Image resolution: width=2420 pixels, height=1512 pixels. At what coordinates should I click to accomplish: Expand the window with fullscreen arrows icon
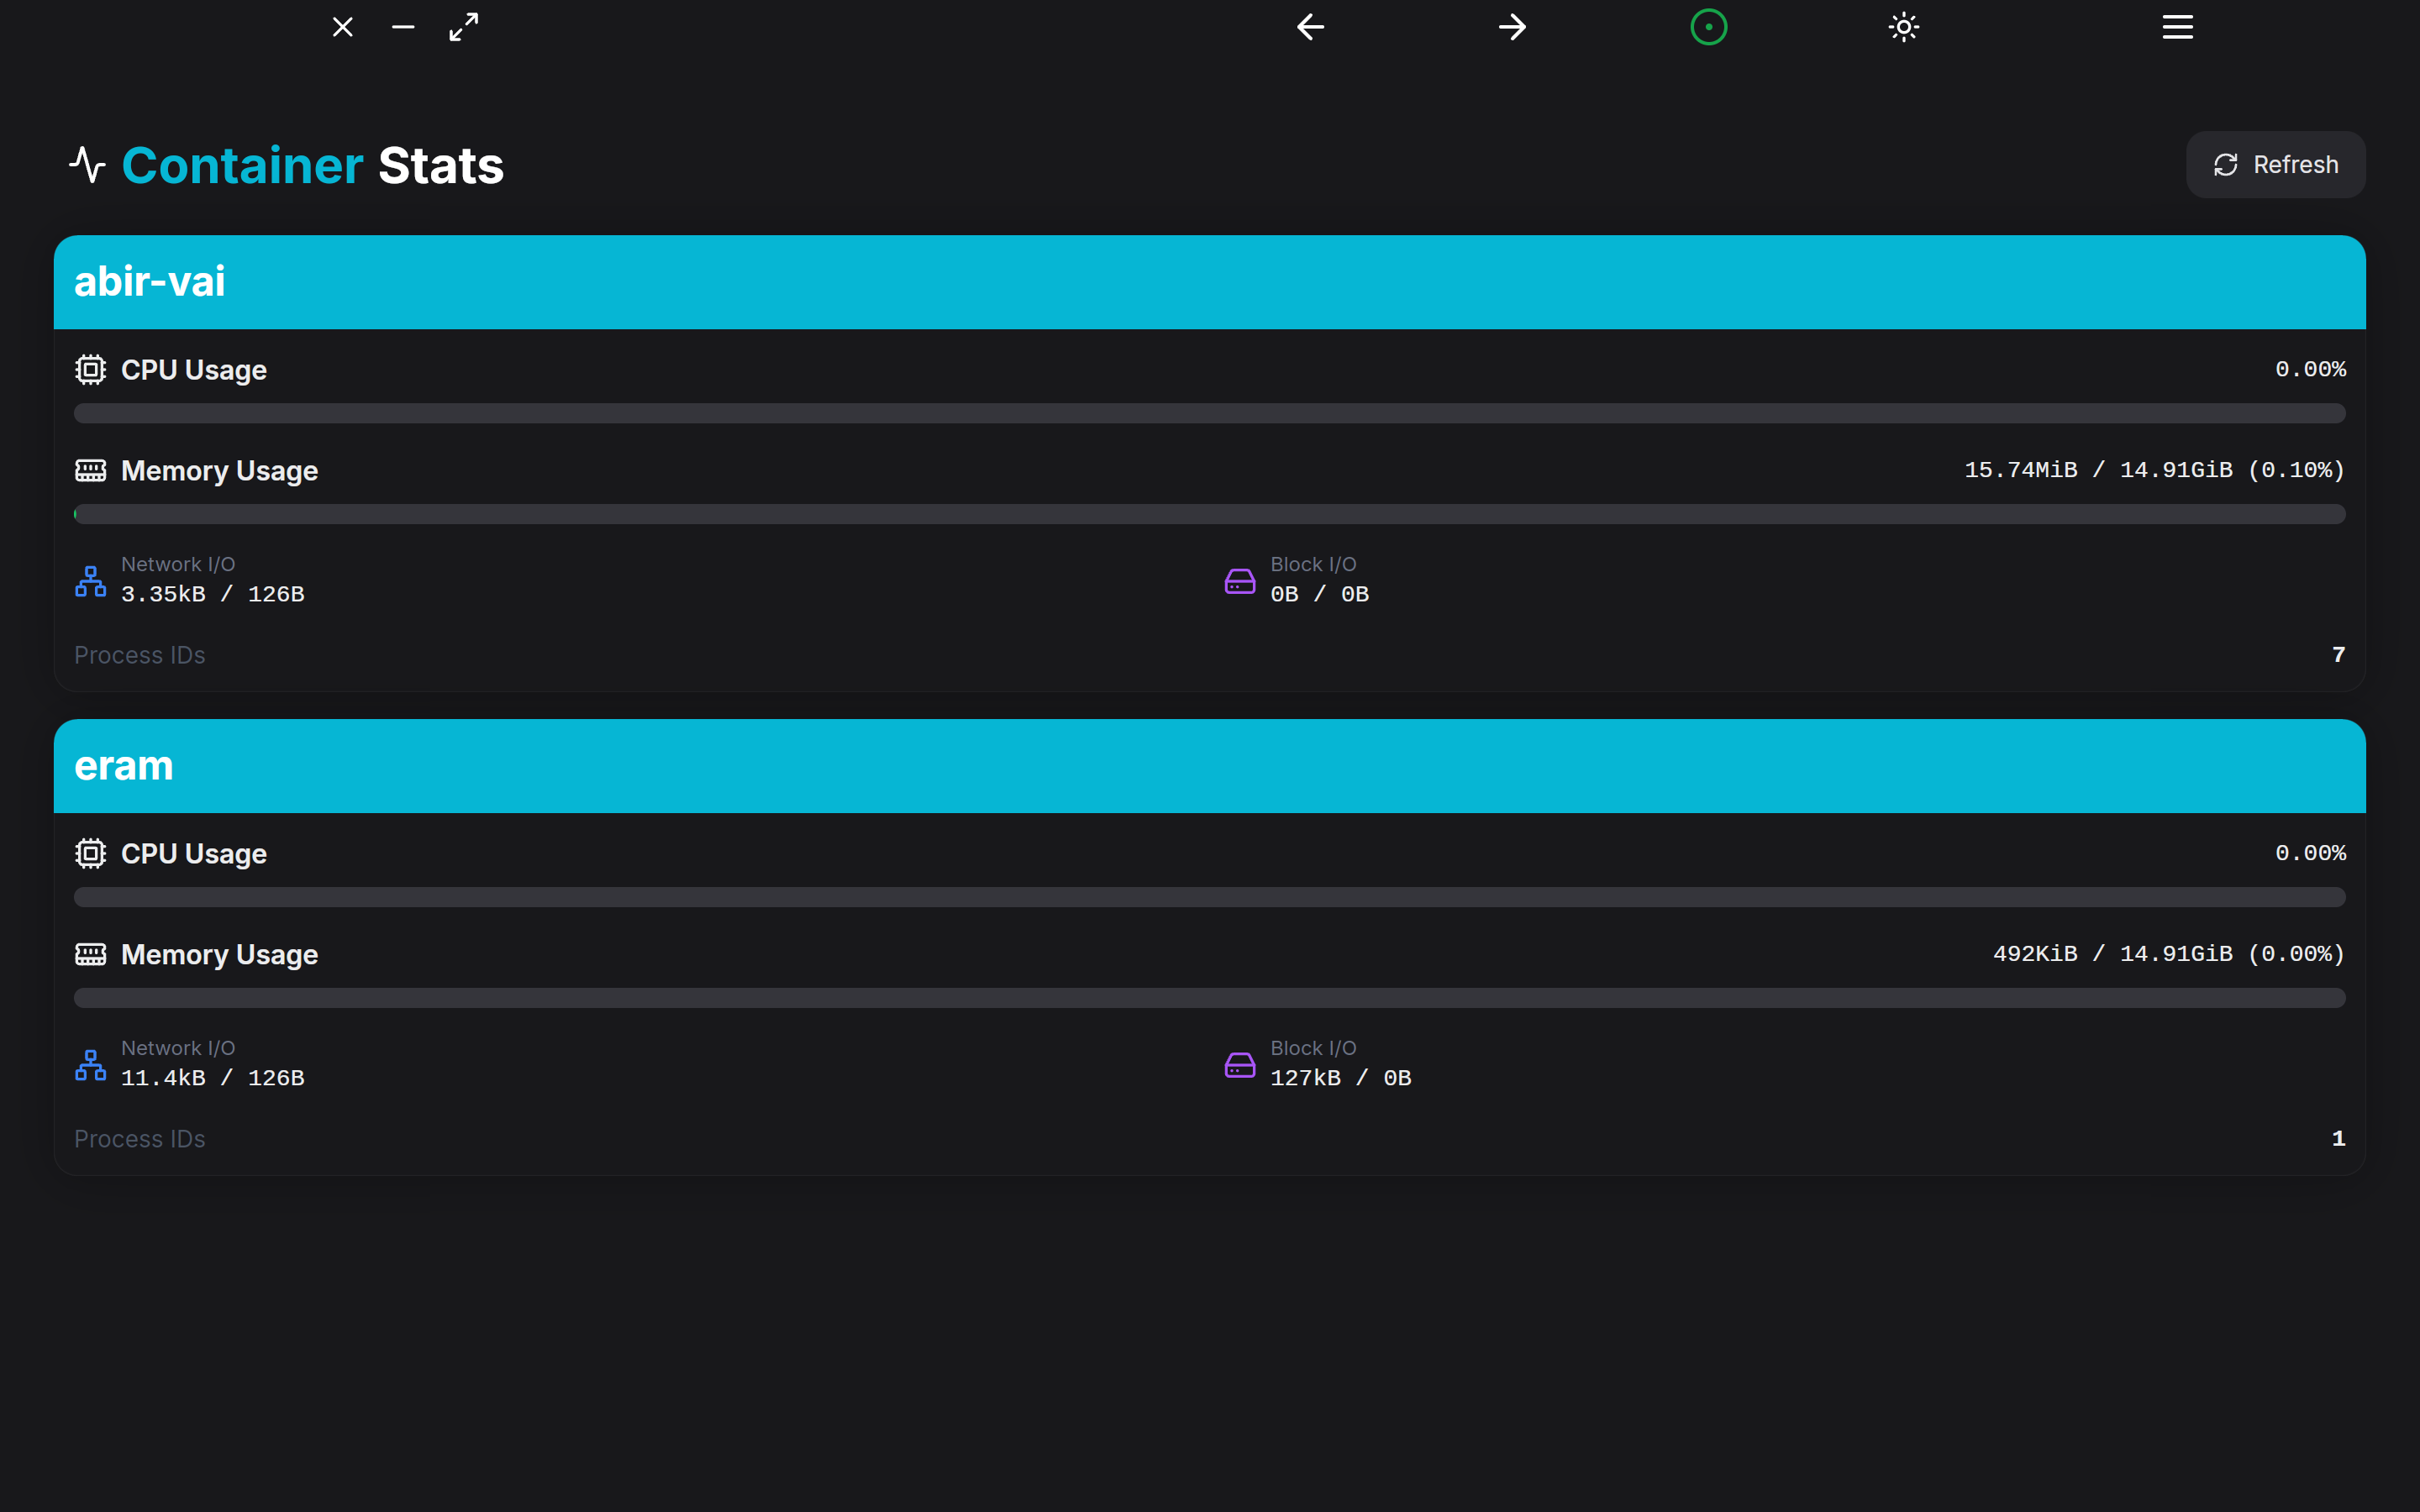pos(464,27)
